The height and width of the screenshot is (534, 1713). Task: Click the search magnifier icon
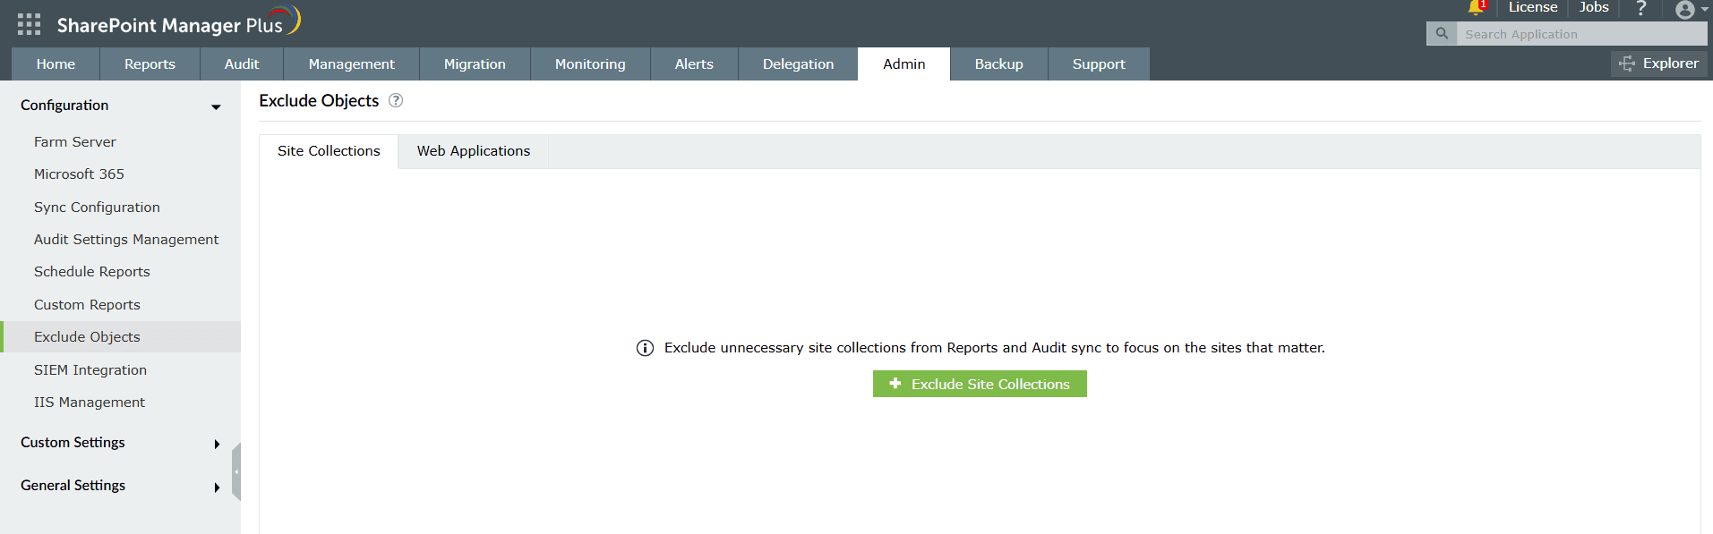coord(1441,33)
